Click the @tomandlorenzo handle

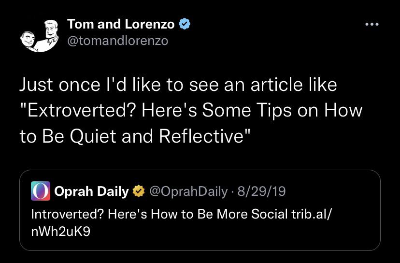(x=118, y=41)
